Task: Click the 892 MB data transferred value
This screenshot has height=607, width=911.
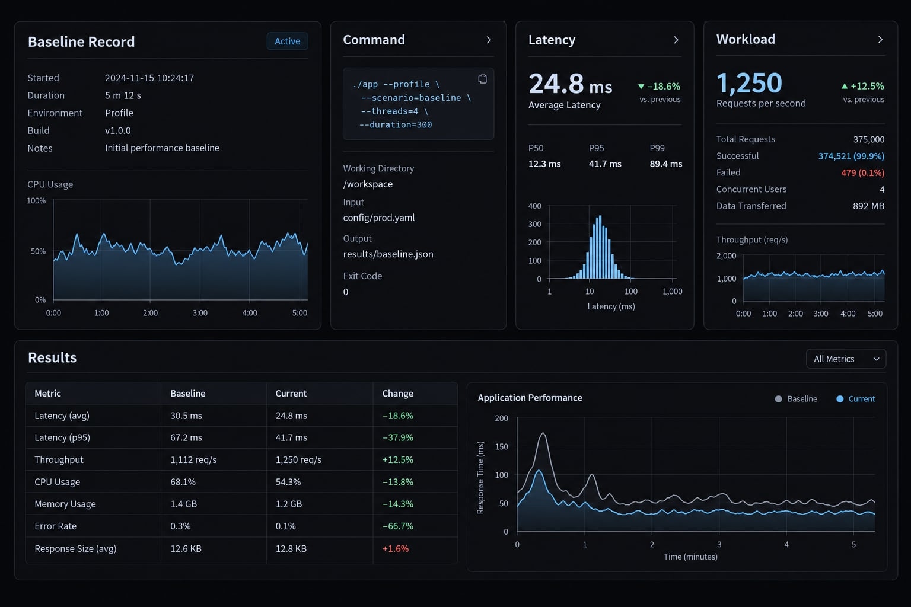Action: tap(868, 206)
